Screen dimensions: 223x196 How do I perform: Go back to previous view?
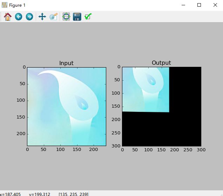[19, 17]
